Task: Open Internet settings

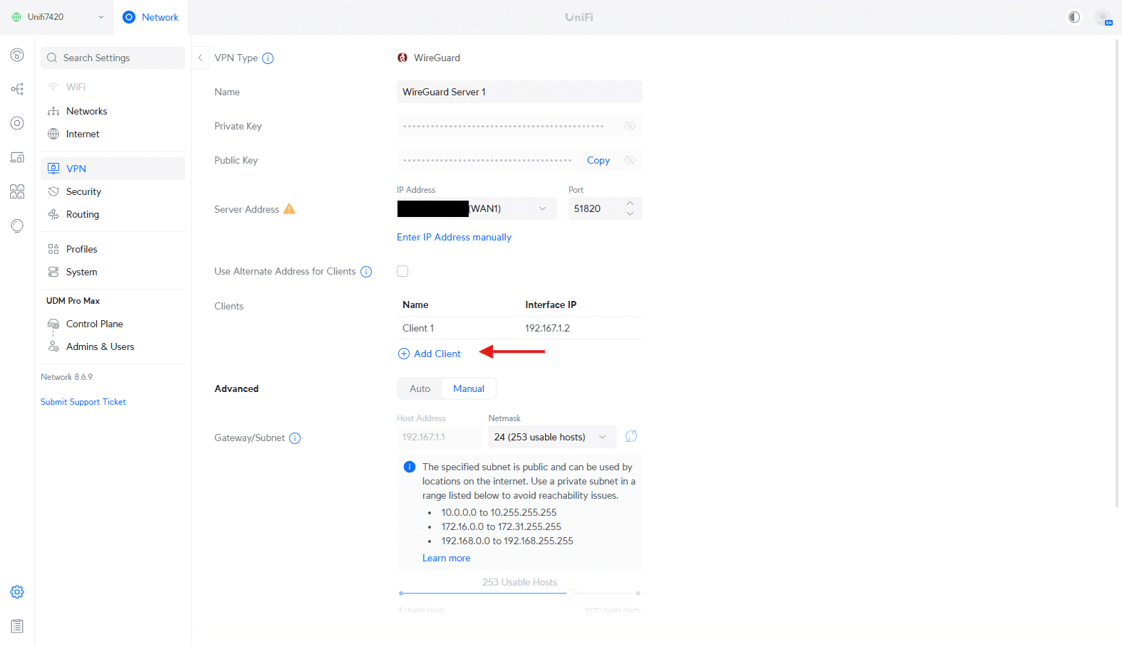Action: click(x=113, y=134)
